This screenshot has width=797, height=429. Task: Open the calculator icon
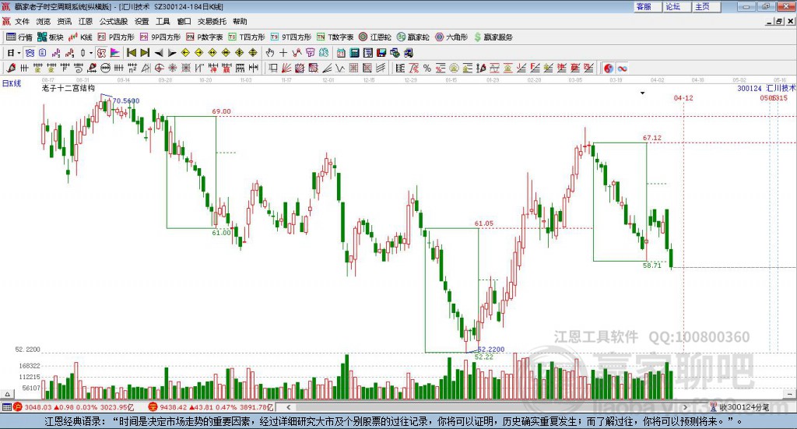[355, 53]
